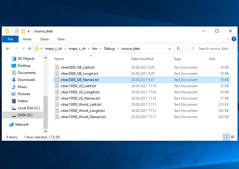This screenshot has width=239, height=169.
Task: Open Documents in the navigation pane
Action: point(24,73)
